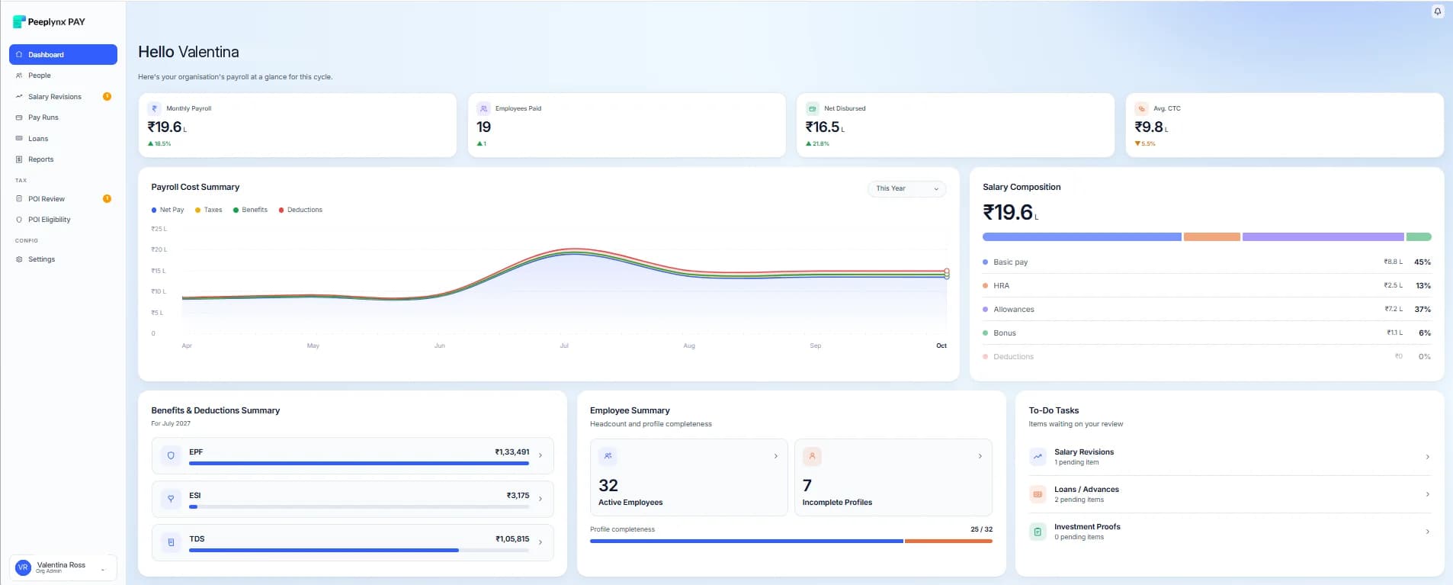Screen dimensions: 1453x585
Task: Click the Employees Paid card icon
Action: click(x=483, y=108)
